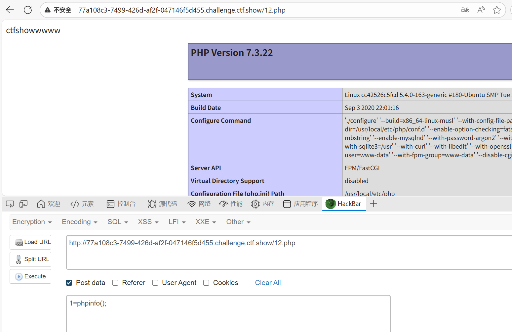Click the Split URL button
Viewport: 512px width, 332px height.
pos(30,259)
